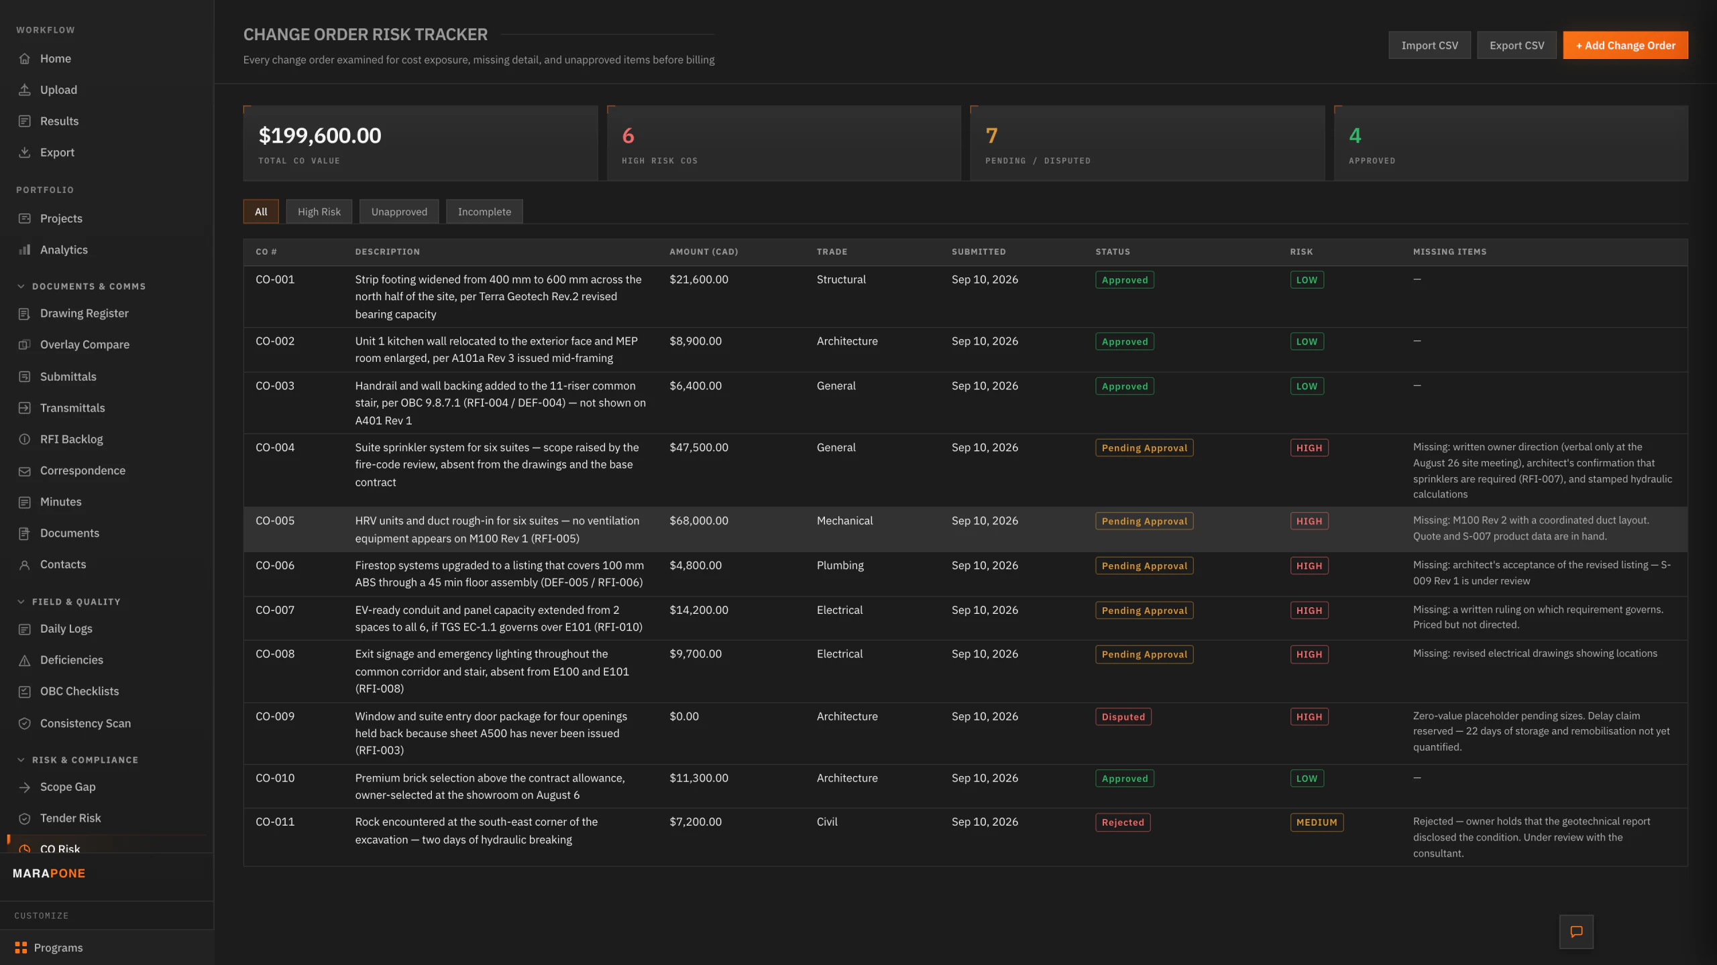
Task: Open the Home icon in sidebar
Action: coord(25,58)
